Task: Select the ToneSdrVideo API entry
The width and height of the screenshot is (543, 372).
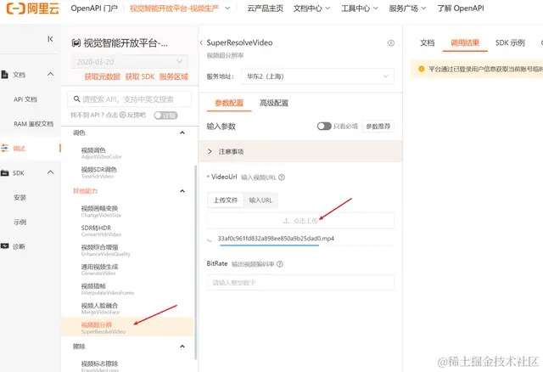Action: (98, 172)
